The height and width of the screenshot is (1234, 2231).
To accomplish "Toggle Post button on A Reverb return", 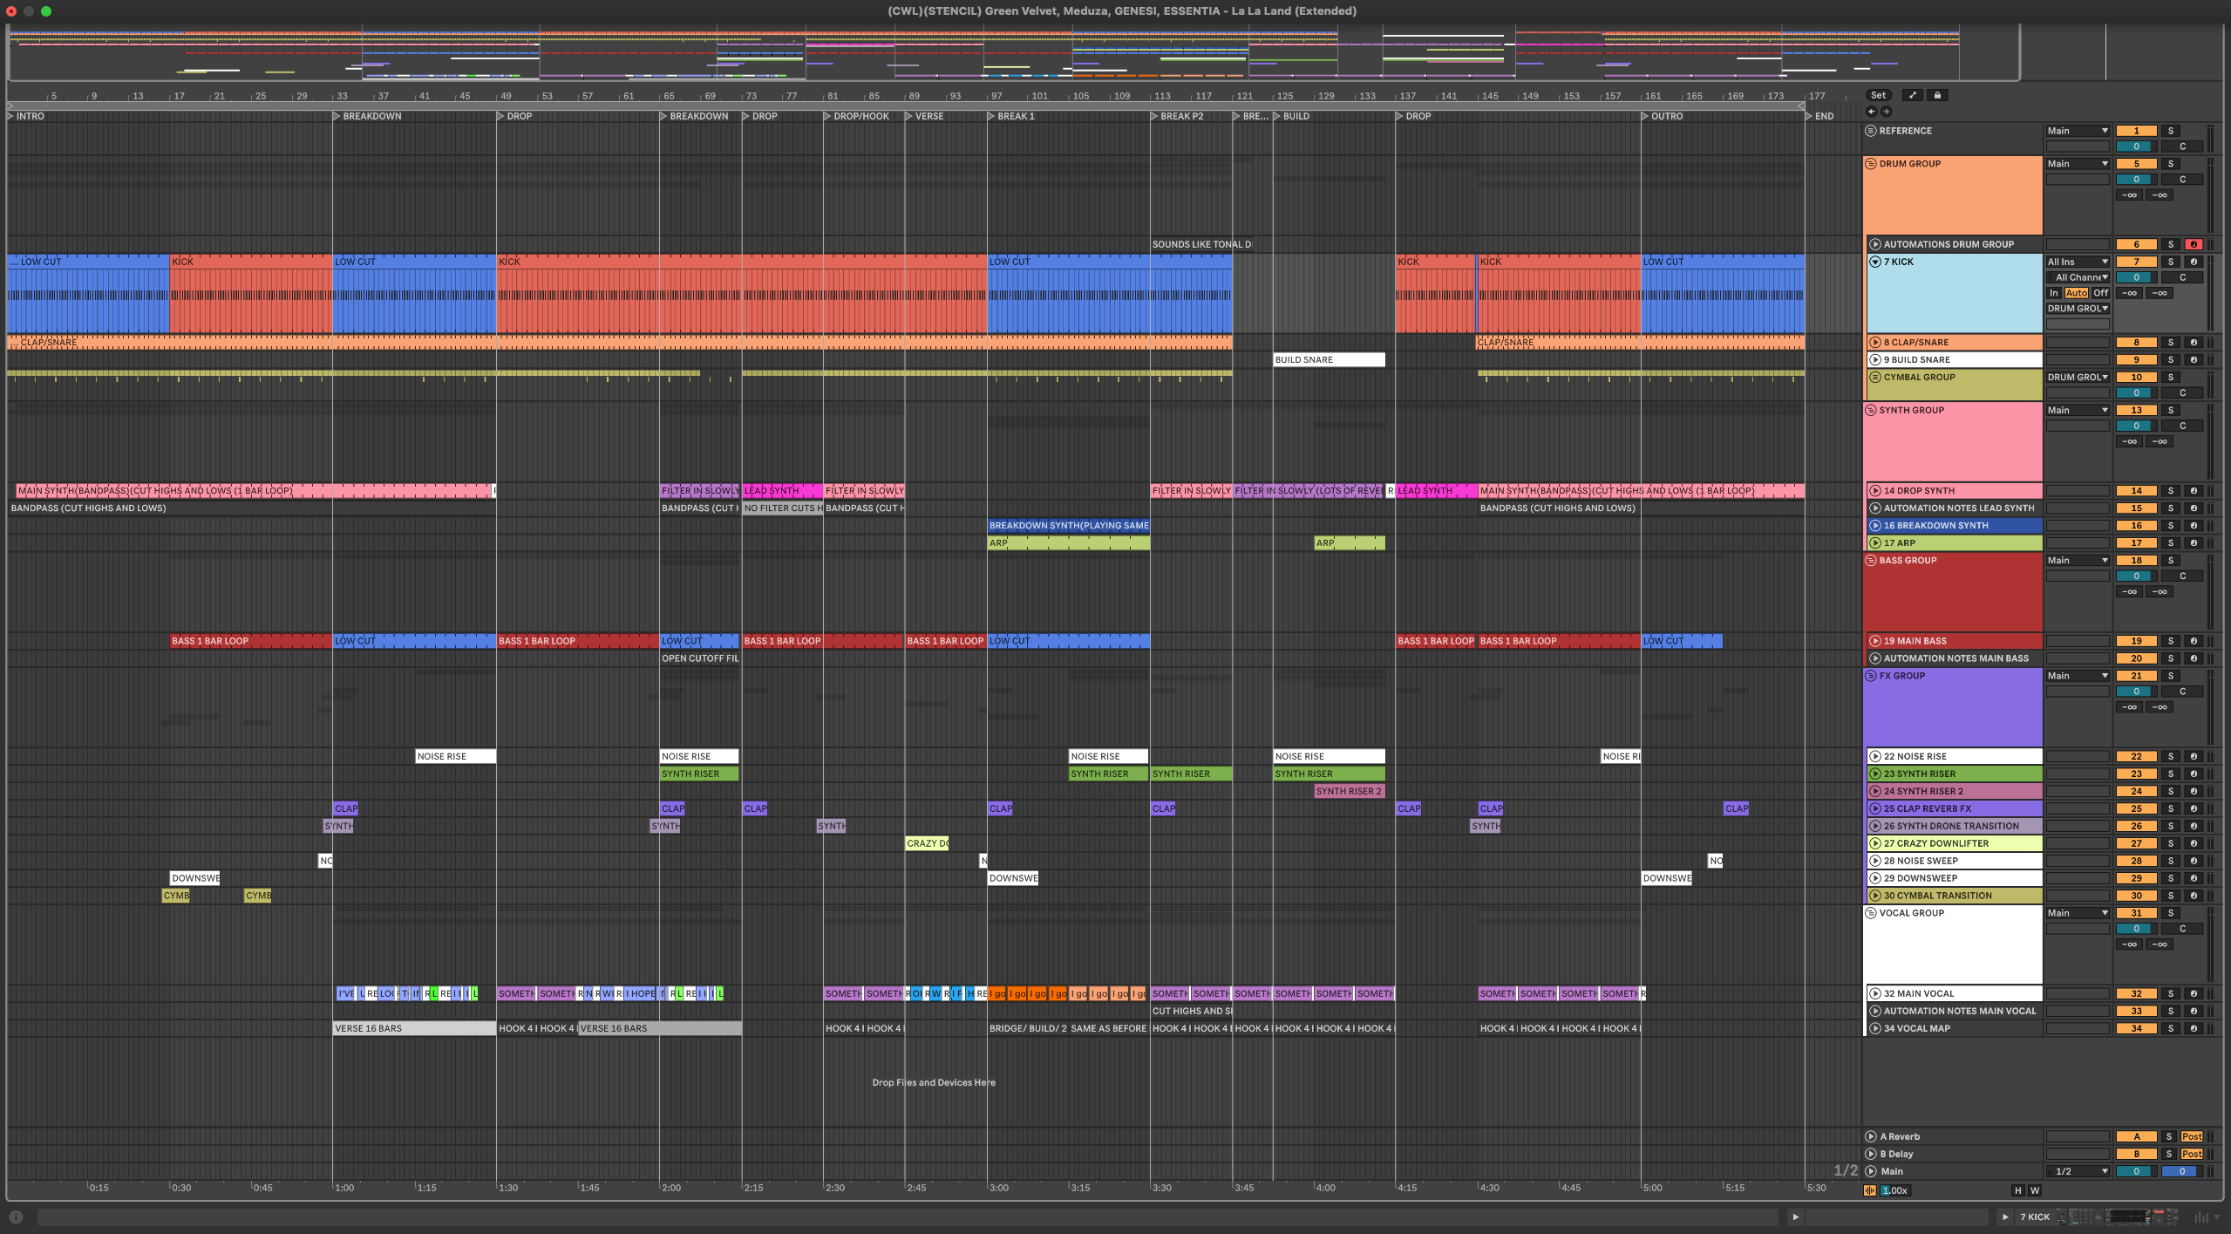I will pos(2191,1136).
